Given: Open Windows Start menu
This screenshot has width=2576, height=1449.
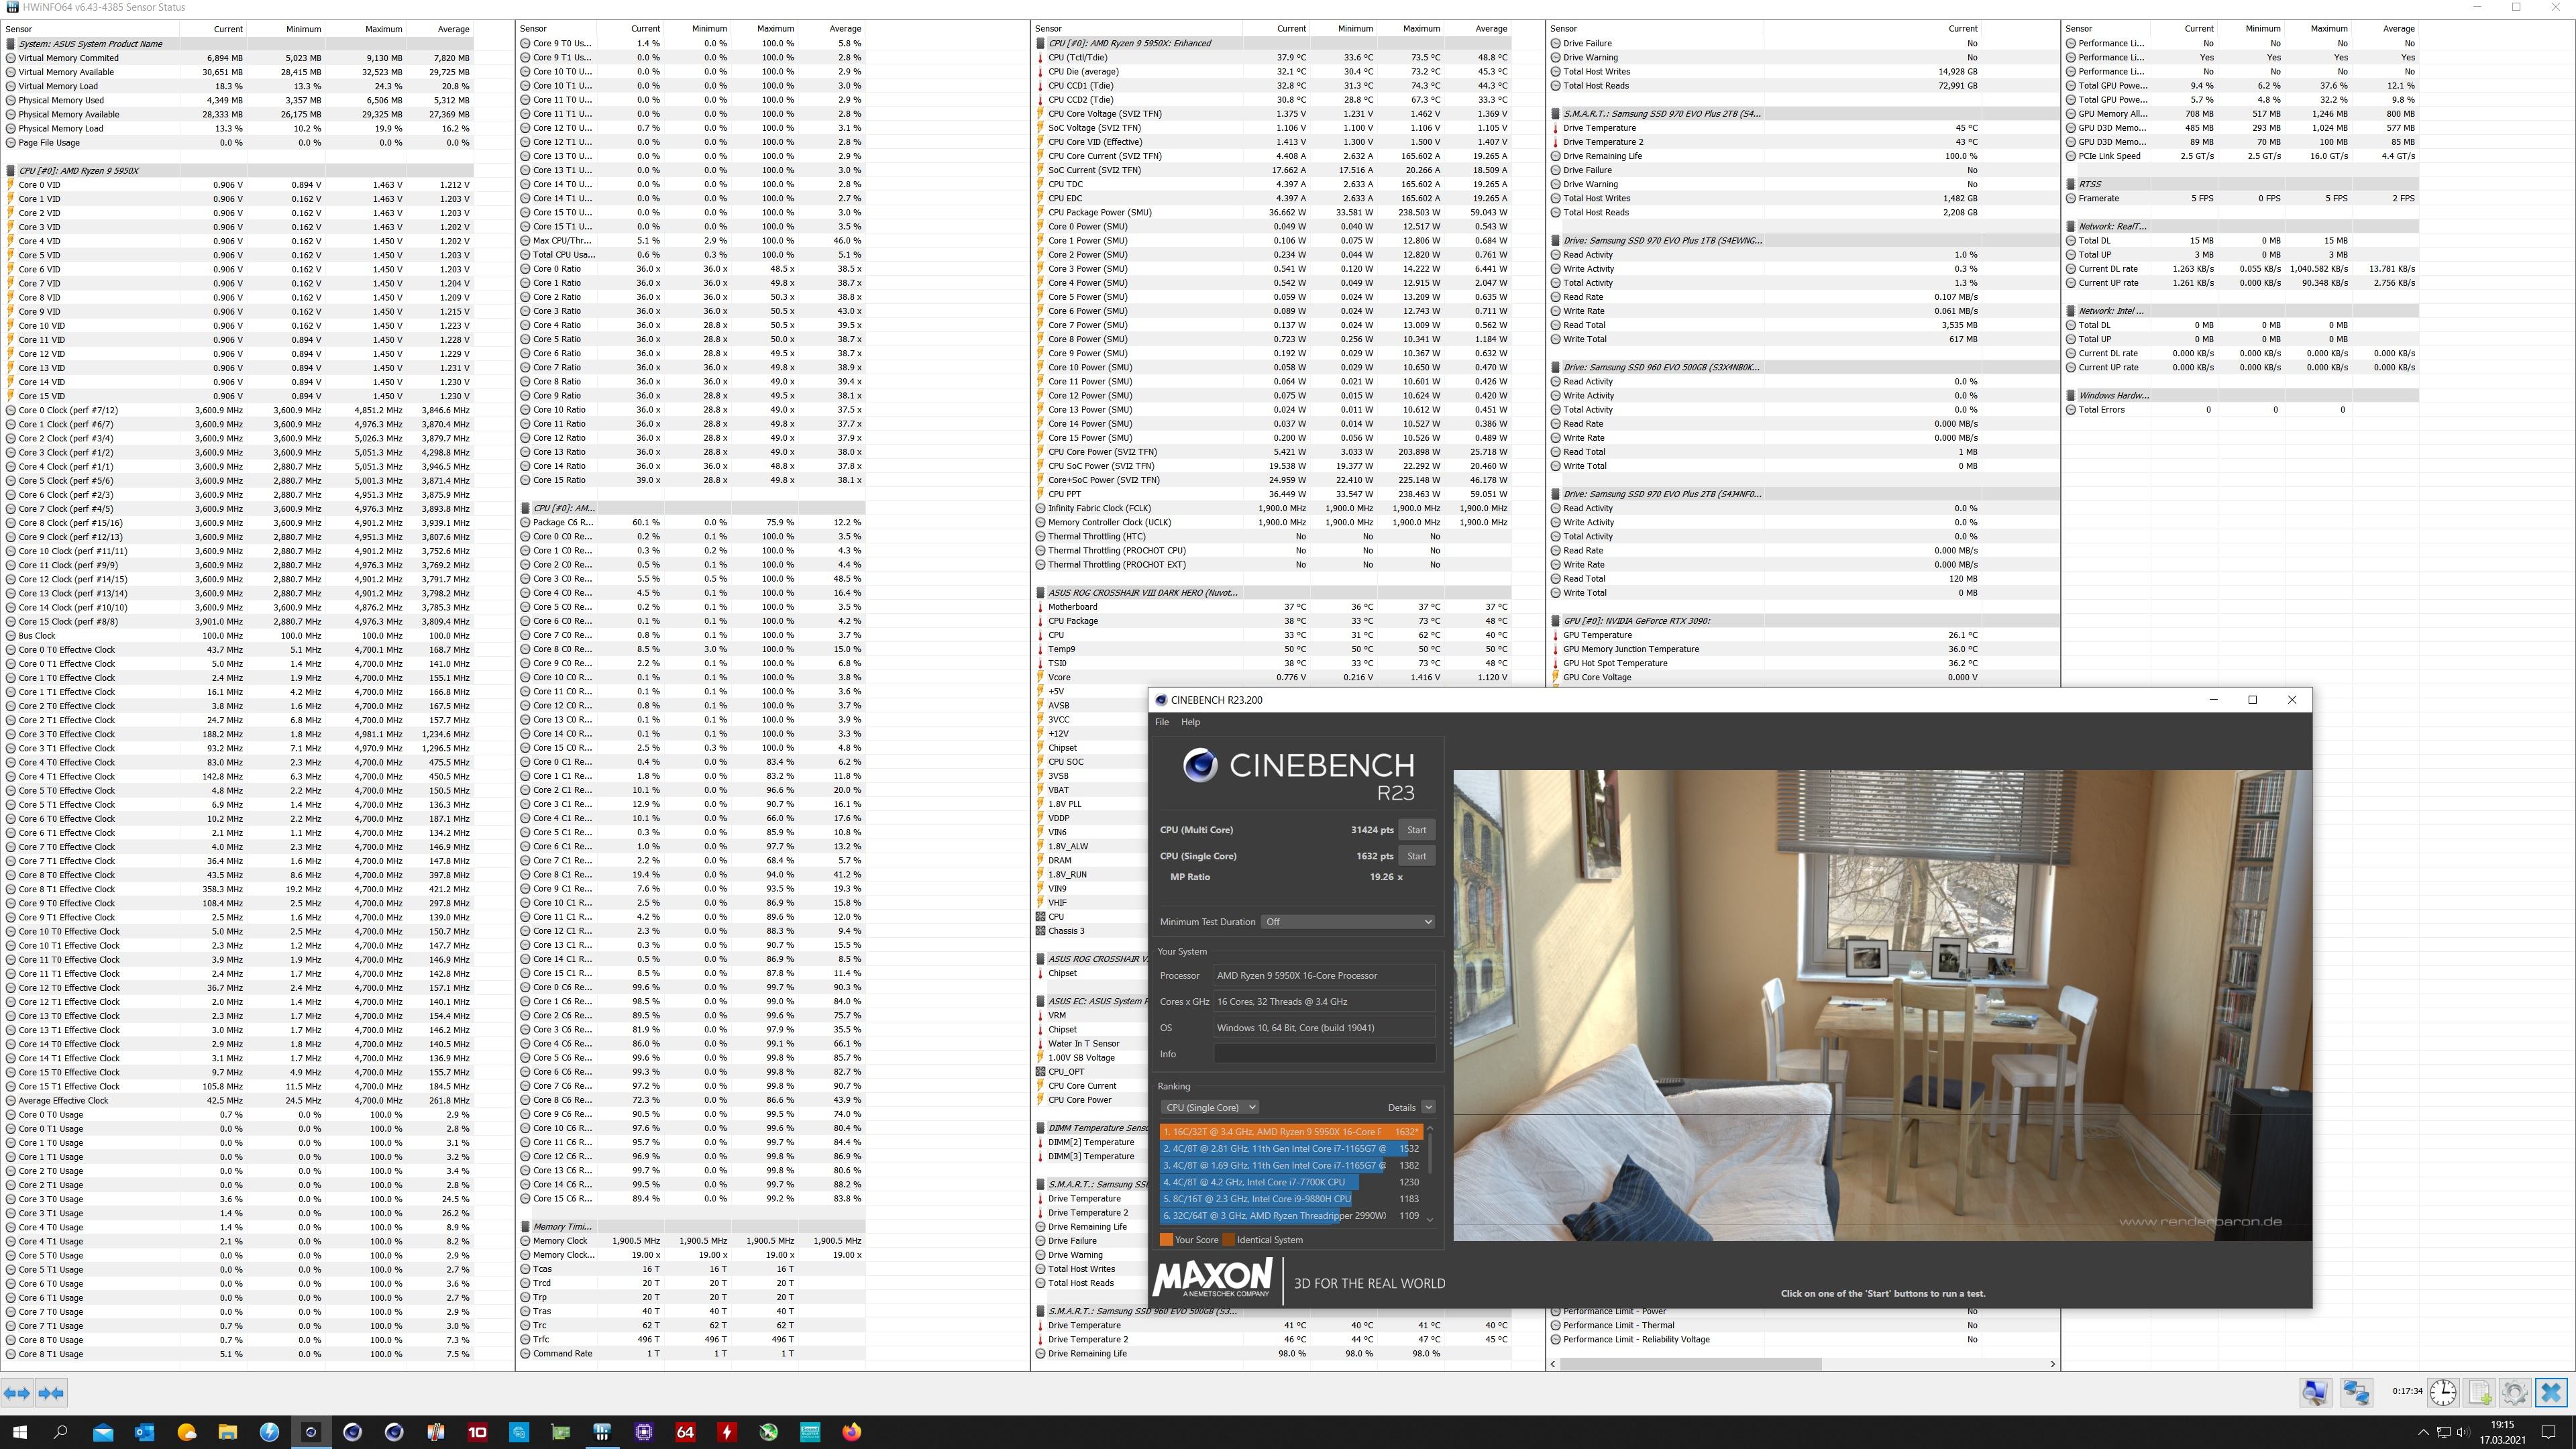Looking at the screenshot, I should click(20, 1432).
